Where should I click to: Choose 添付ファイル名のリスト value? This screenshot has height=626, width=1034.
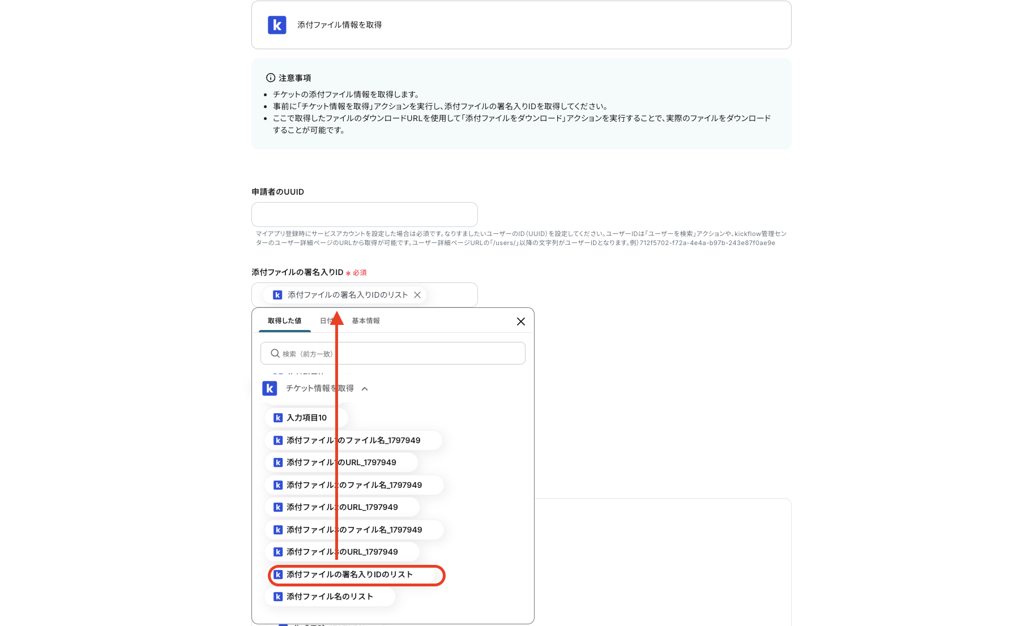(330, 597)
